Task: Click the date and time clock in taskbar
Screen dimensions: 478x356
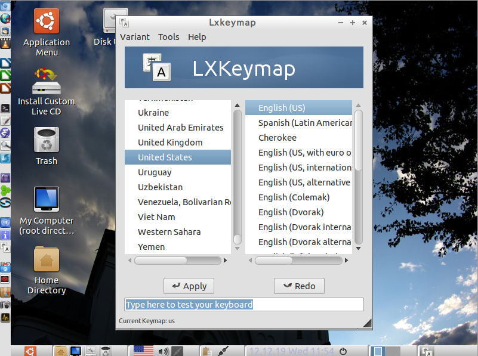Action: pyautogui.click(x=292, y=351)
